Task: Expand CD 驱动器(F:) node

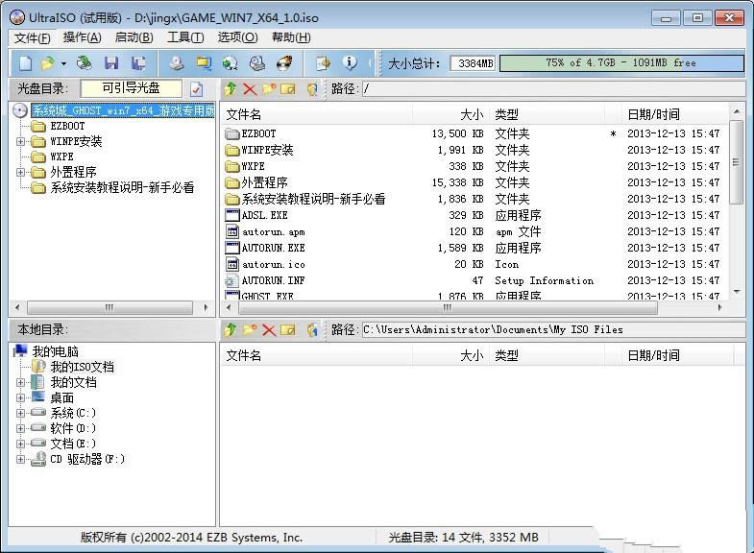Action: coord(20,459)
